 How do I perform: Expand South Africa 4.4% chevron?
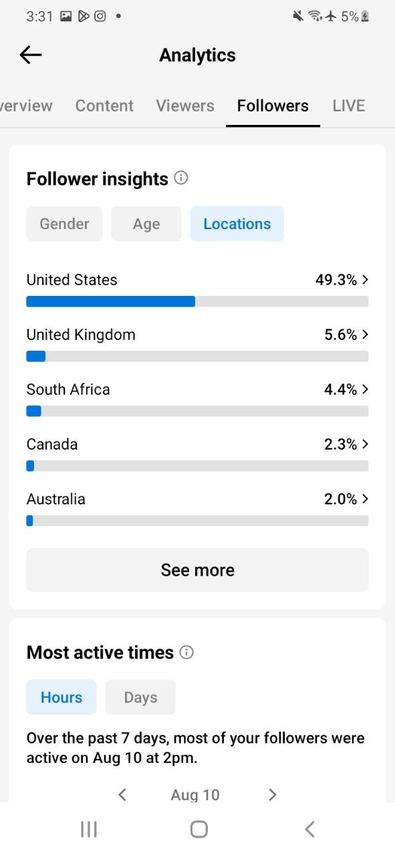pos(365,389)
